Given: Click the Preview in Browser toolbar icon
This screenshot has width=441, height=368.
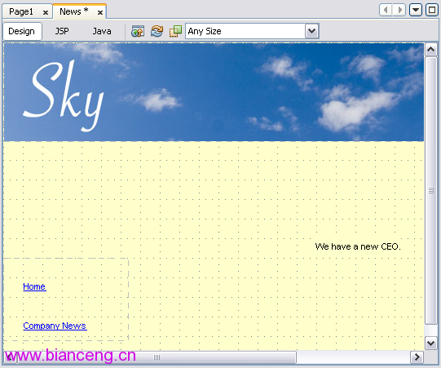Looking at the screenshot, I should 138,31.
